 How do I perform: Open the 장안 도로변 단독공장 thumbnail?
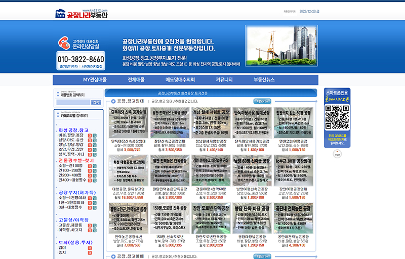click(211, 218)
